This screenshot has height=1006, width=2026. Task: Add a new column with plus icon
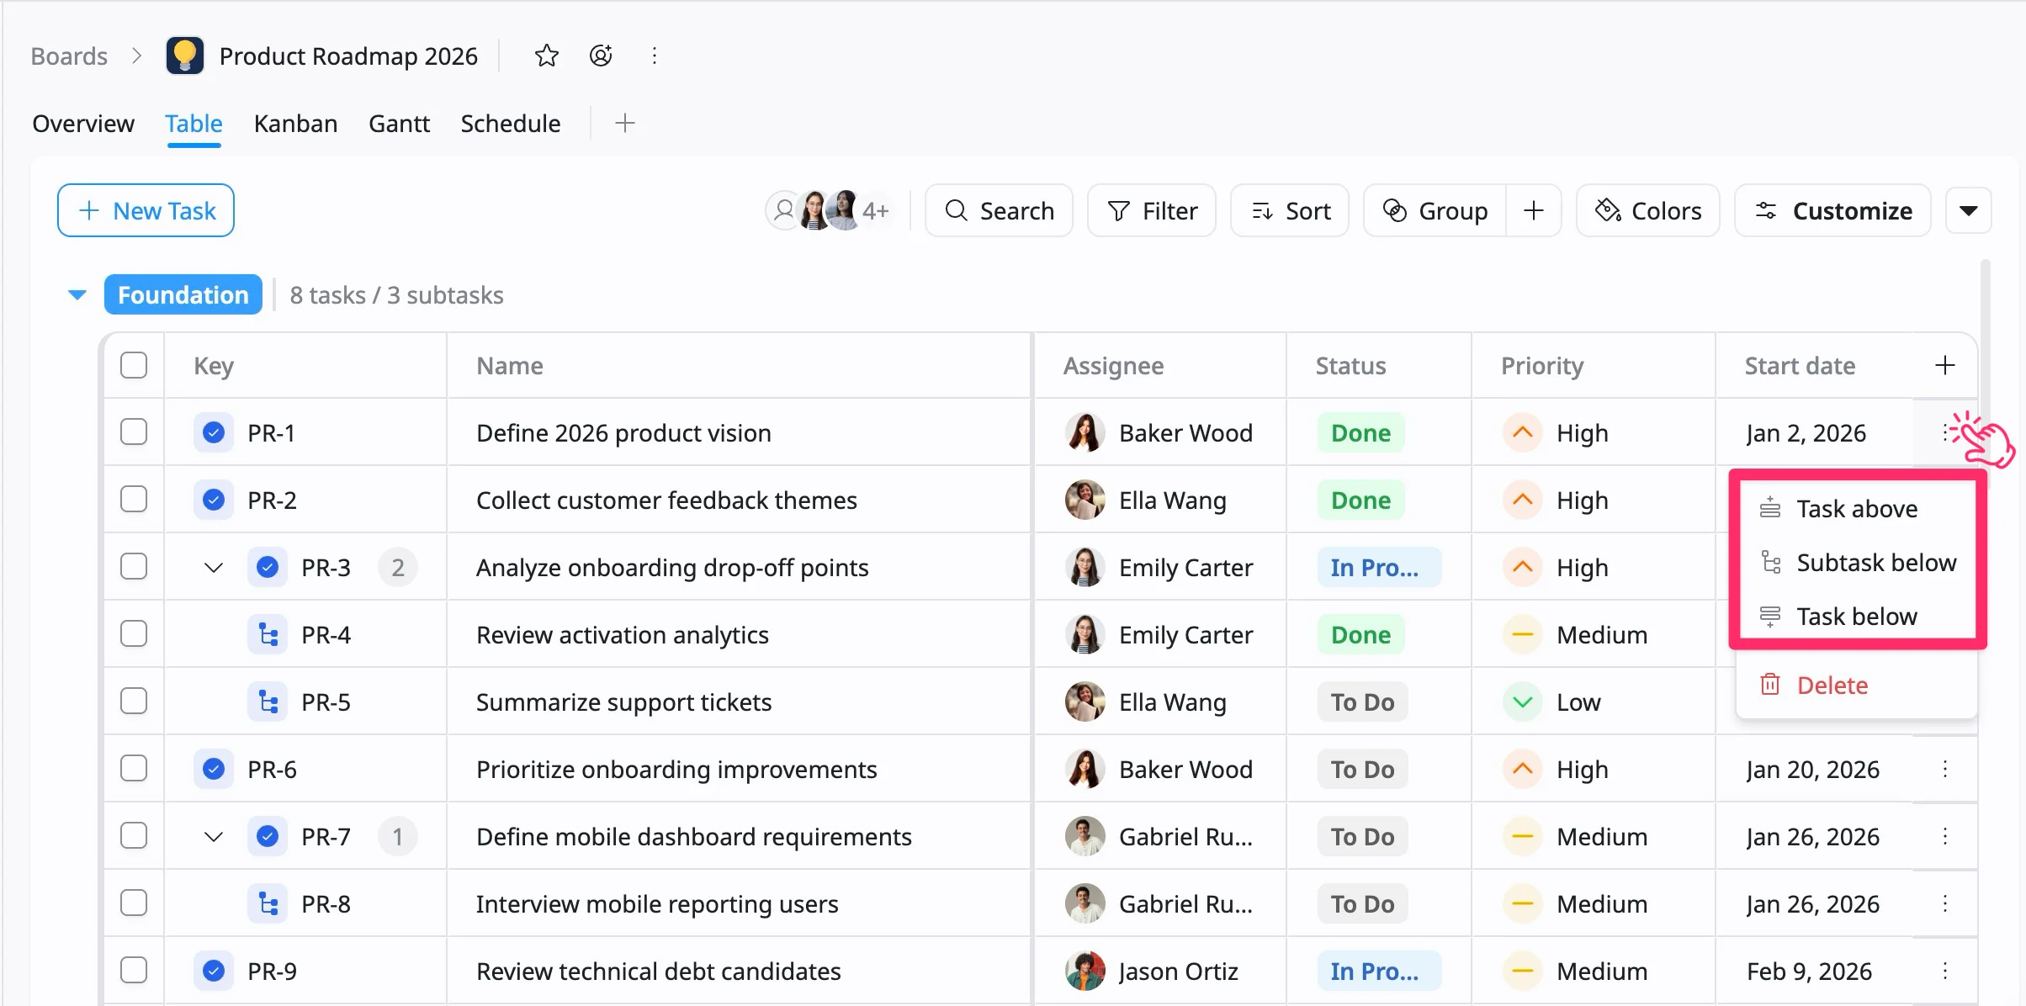point(1944,365)
